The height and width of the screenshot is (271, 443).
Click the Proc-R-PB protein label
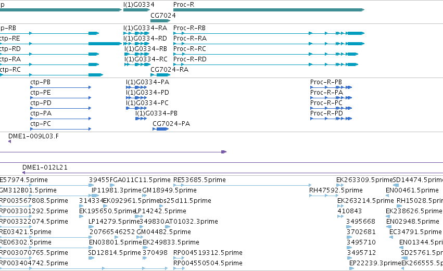(326, 82)
